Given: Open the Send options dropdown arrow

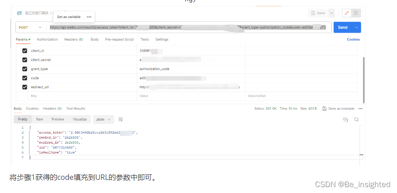Looking at the screenshot, I should [357, 27].
